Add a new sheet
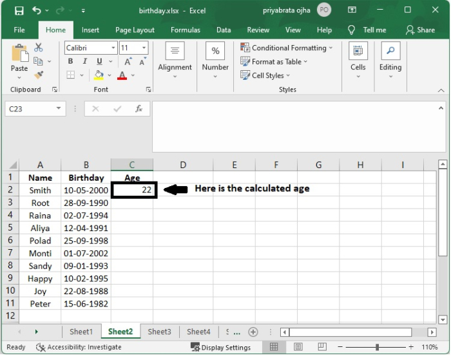451x356 pixels. [x=253, y=332]
